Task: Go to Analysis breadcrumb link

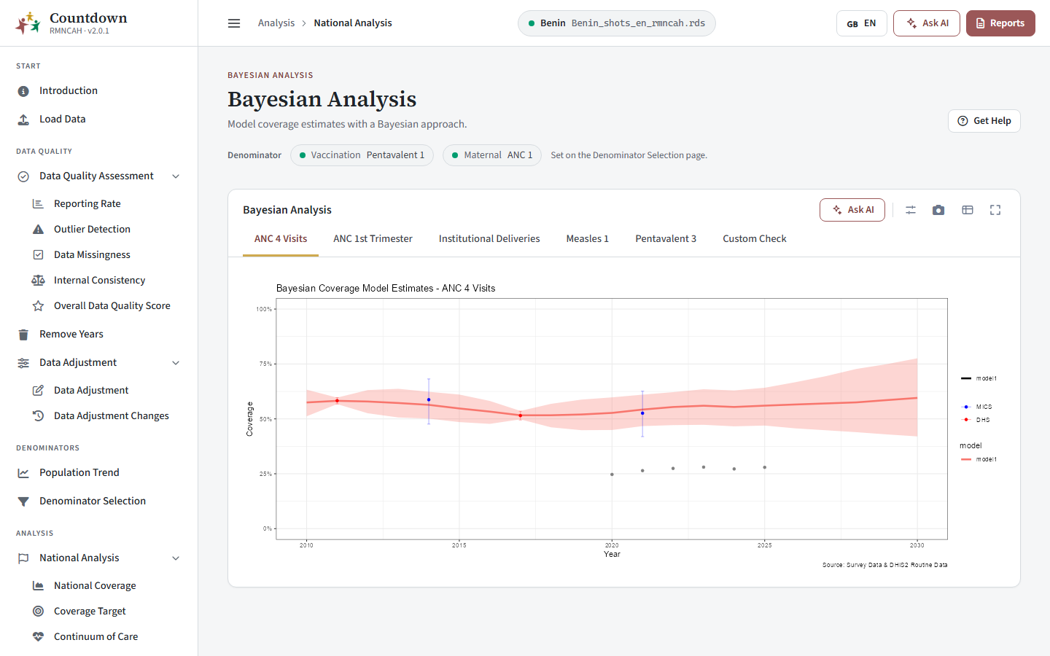Action: (276, 23)
